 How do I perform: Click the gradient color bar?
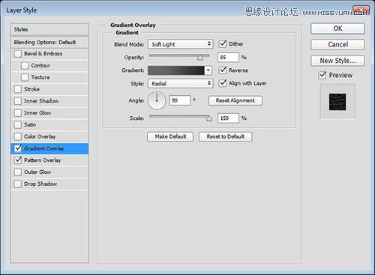point(176,70)
